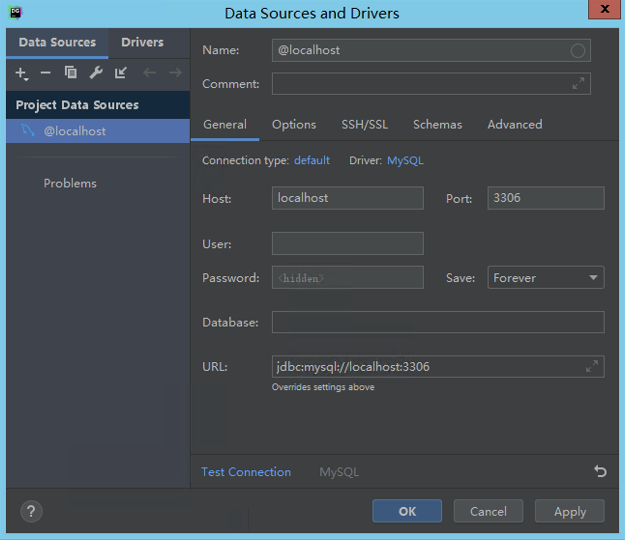The image size is (625, 540).
Task: Open the SSH/SSL tab
Action: tap(365, 125)
